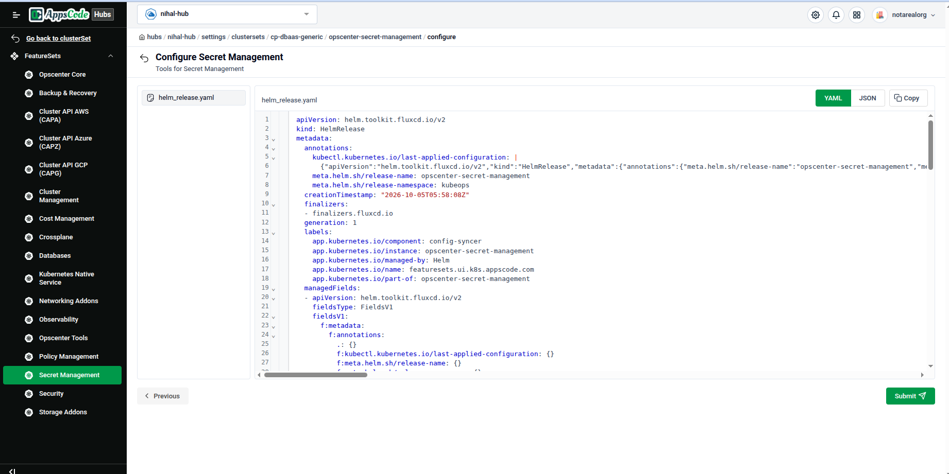Click the Submit button
949x474 pixels.
tap(910, 396)
